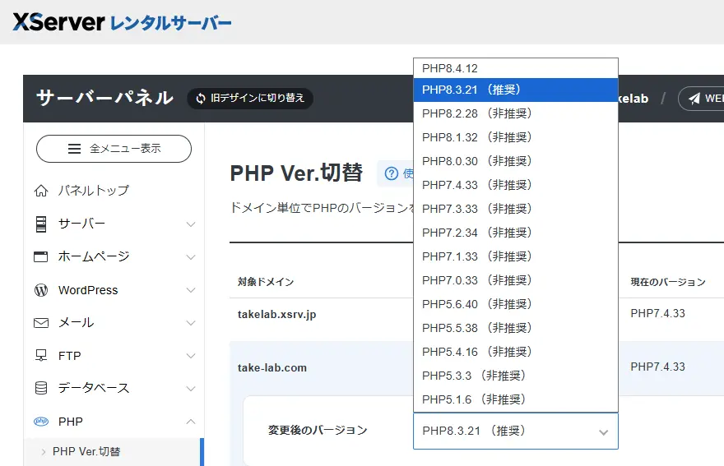Image resolution: width=724 pixels, height=466 pixels.
Task: Select PHP7.2.34 (非推奨) option
Action: (515, 233)
